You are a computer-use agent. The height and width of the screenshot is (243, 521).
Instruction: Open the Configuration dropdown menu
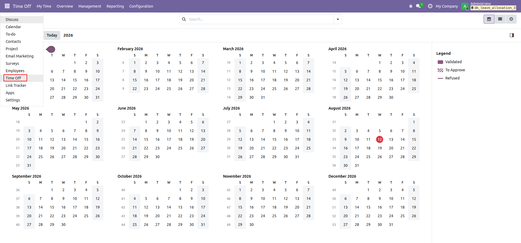pyautogui.click(x=141, y=6)
